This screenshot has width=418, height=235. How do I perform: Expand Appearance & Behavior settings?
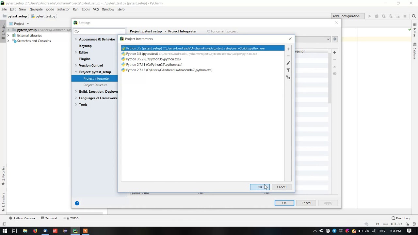pyautogui.click(x=76, y=39)
